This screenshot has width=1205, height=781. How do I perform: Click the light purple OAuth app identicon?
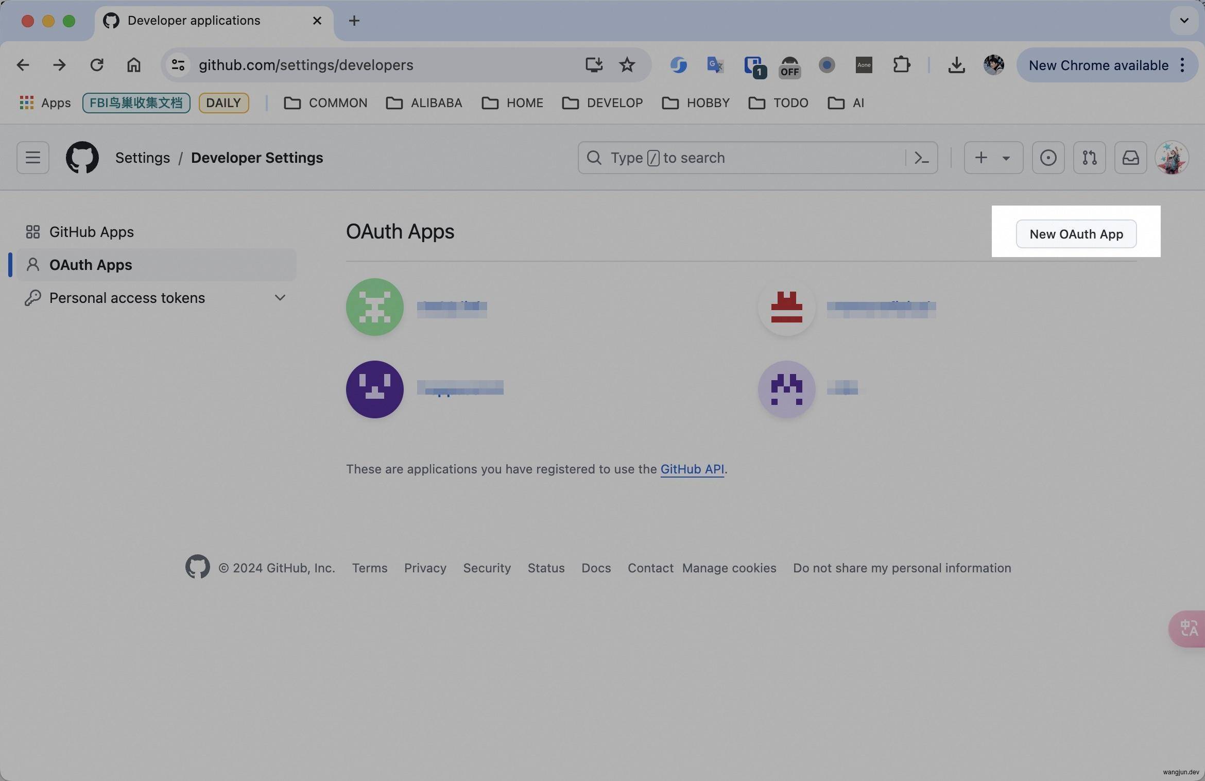[x=786, y=389]
